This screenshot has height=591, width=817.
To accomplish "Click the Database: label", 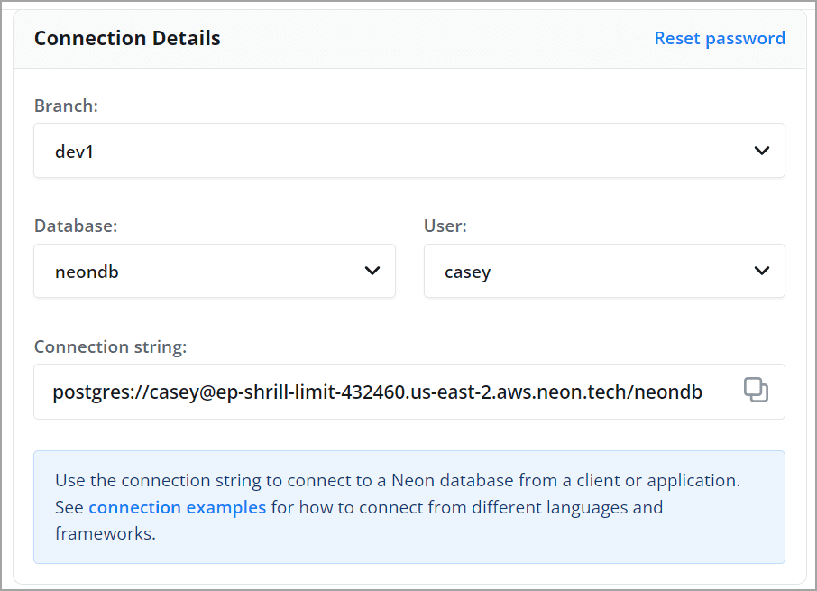I will tap(76, 226).
